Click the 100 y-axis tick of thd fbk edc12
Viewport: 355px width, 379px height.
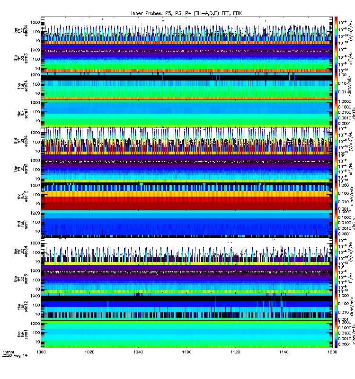tap(36, 195)
